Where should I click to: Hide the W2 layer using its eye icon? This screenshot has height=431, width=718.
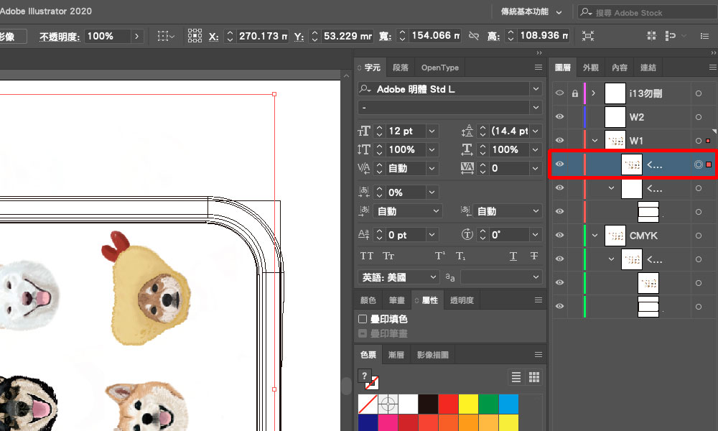point(560,117)
